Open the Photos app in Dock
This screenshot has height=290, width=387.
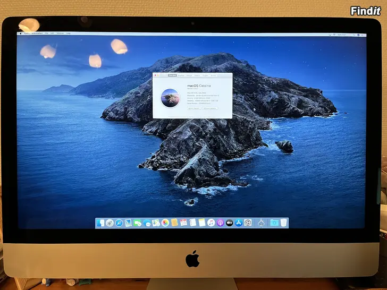tap(165, 223)
